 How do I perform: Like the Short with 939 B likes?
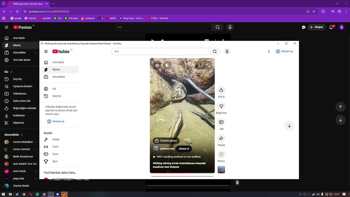(x=221, y=90)
